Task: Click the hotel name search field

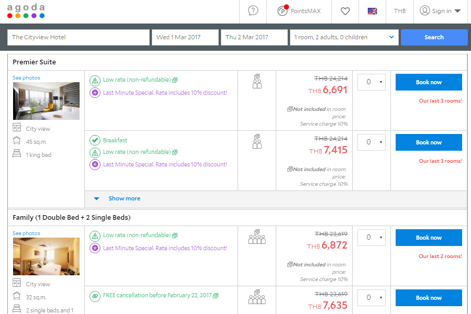Action: point(78,37)
